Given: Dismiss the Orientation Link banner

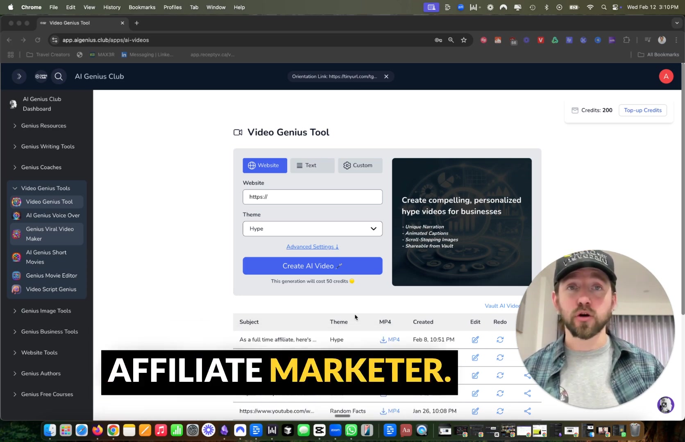Looking at the screenshot, I should (x=386, y=77).
